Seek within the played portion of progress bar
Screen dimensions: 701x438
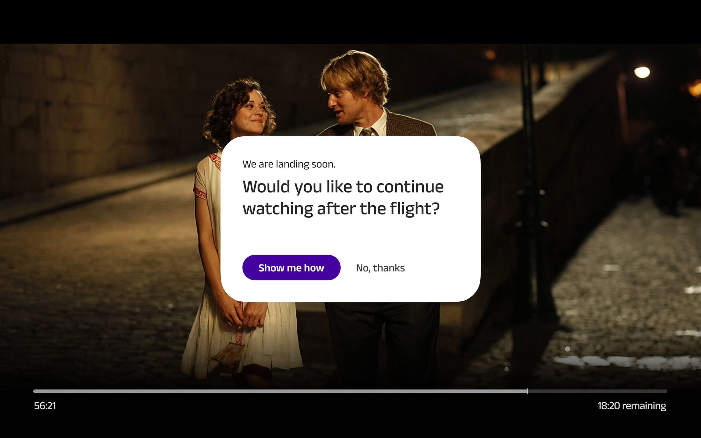tap(280, 391)
